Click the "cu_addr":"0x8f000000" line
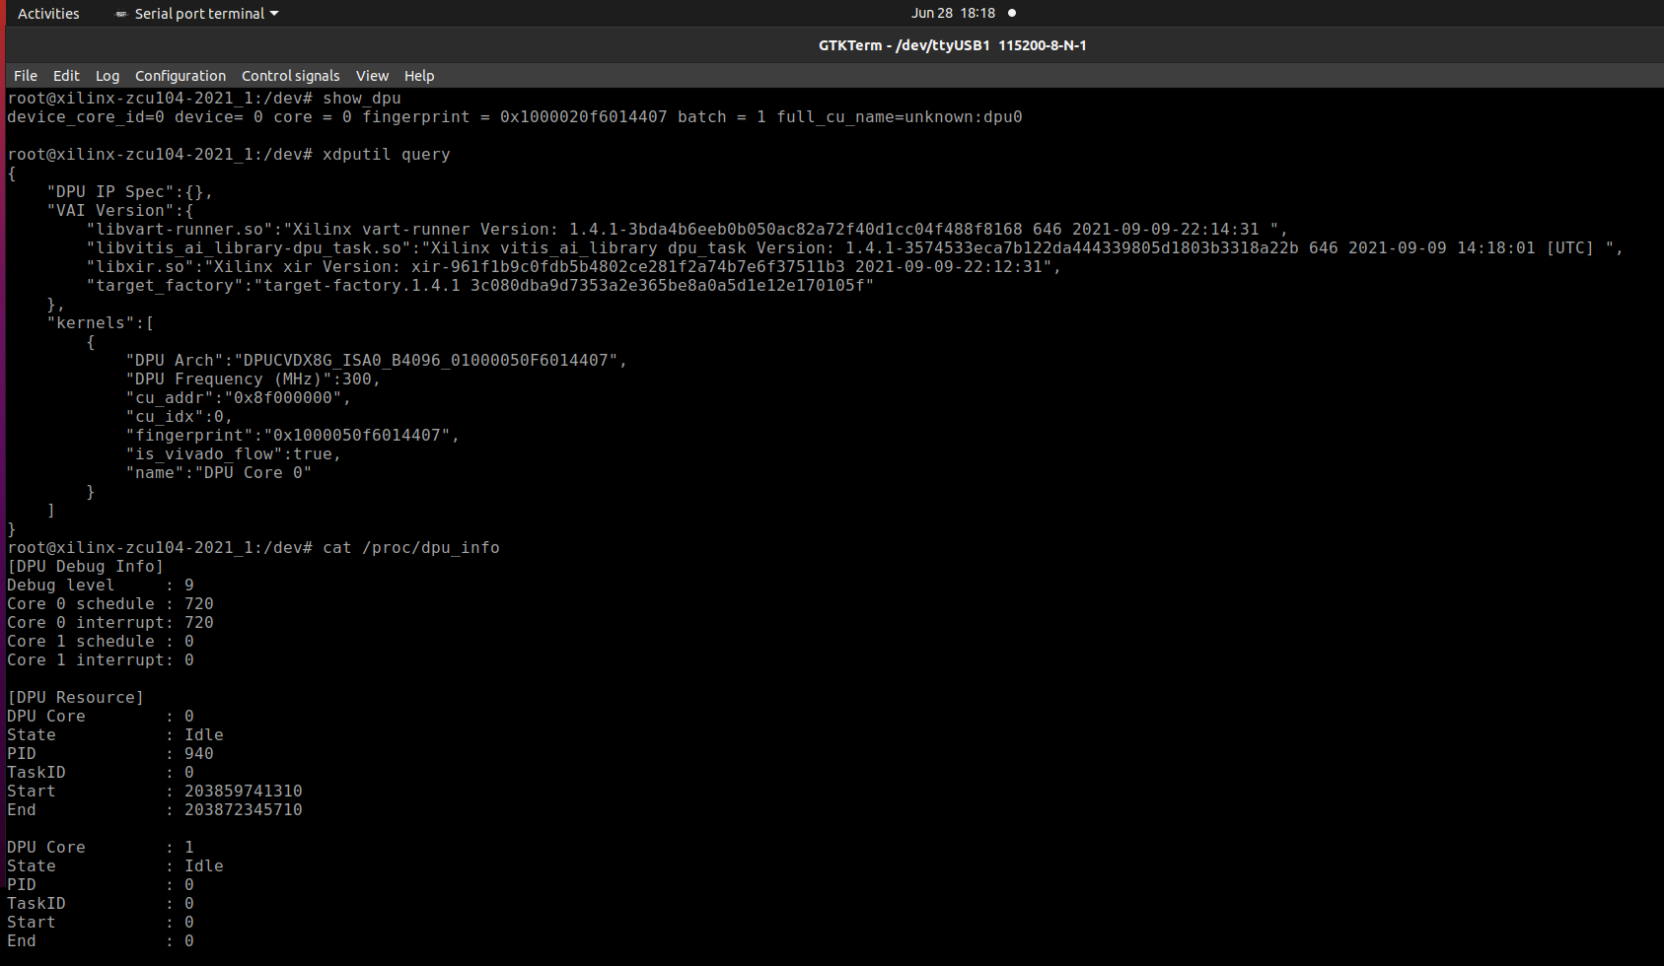Viewport: 1664px width, 966px height. coord(239,398)
